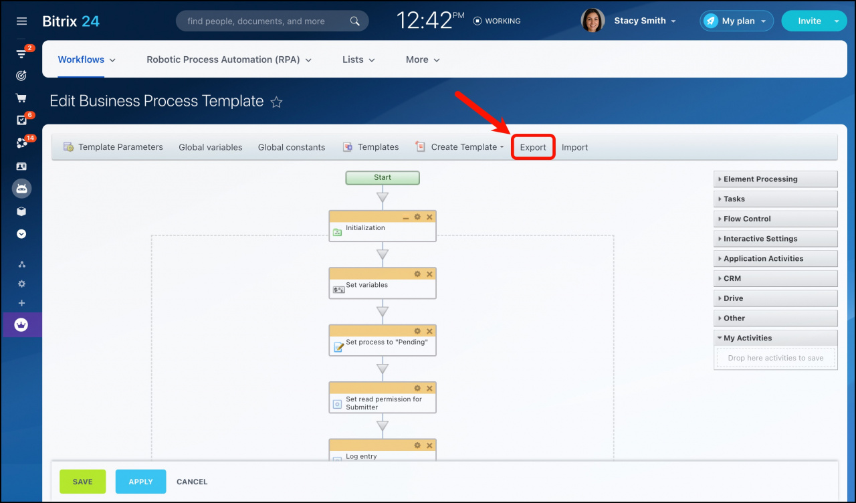Open the Lists menu tab
The height and width of the screenshot is (503, 856).
pos(358,60)
